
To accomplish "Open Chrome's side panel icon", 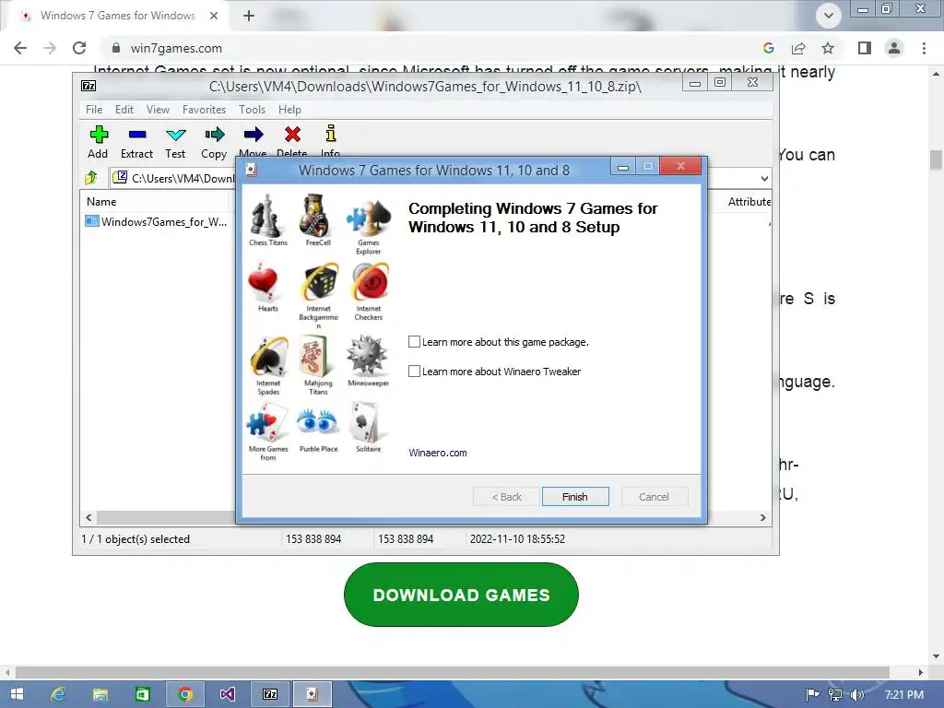I will (x=865, y=48).
